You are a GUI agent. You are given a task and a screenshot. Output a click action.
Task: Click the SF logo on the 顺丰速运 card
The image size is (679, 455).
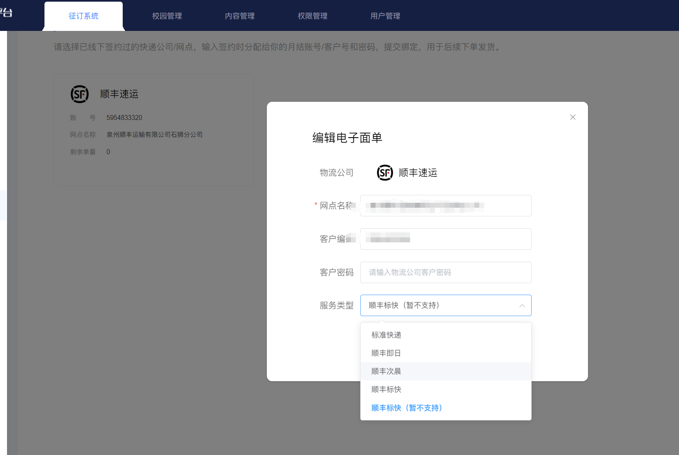tap(79, 94)
